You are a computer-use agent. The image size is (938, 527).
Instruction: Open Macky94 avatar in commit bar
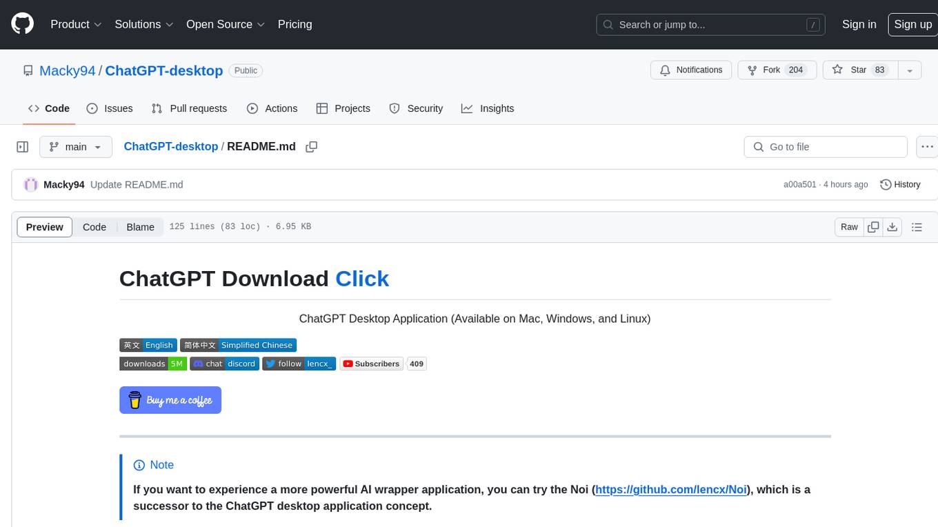pyautogui.click(x=31, y=184)
